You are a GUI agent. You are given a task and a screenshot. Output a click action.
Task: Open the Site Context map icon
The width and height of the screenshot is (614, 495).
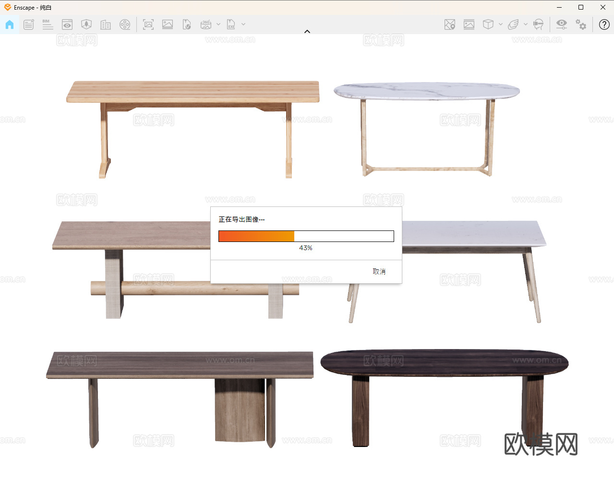tap(86, 24)
